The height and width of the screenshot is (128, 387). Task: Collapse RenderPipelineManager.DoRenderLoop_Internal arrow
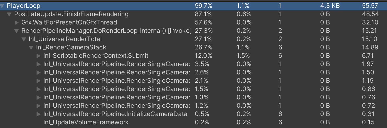(16, 31)
